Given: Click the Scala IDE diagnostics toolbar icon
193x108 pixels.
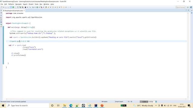Looking at the screenshot, I should pyautogui.click(x=25, y=7).
